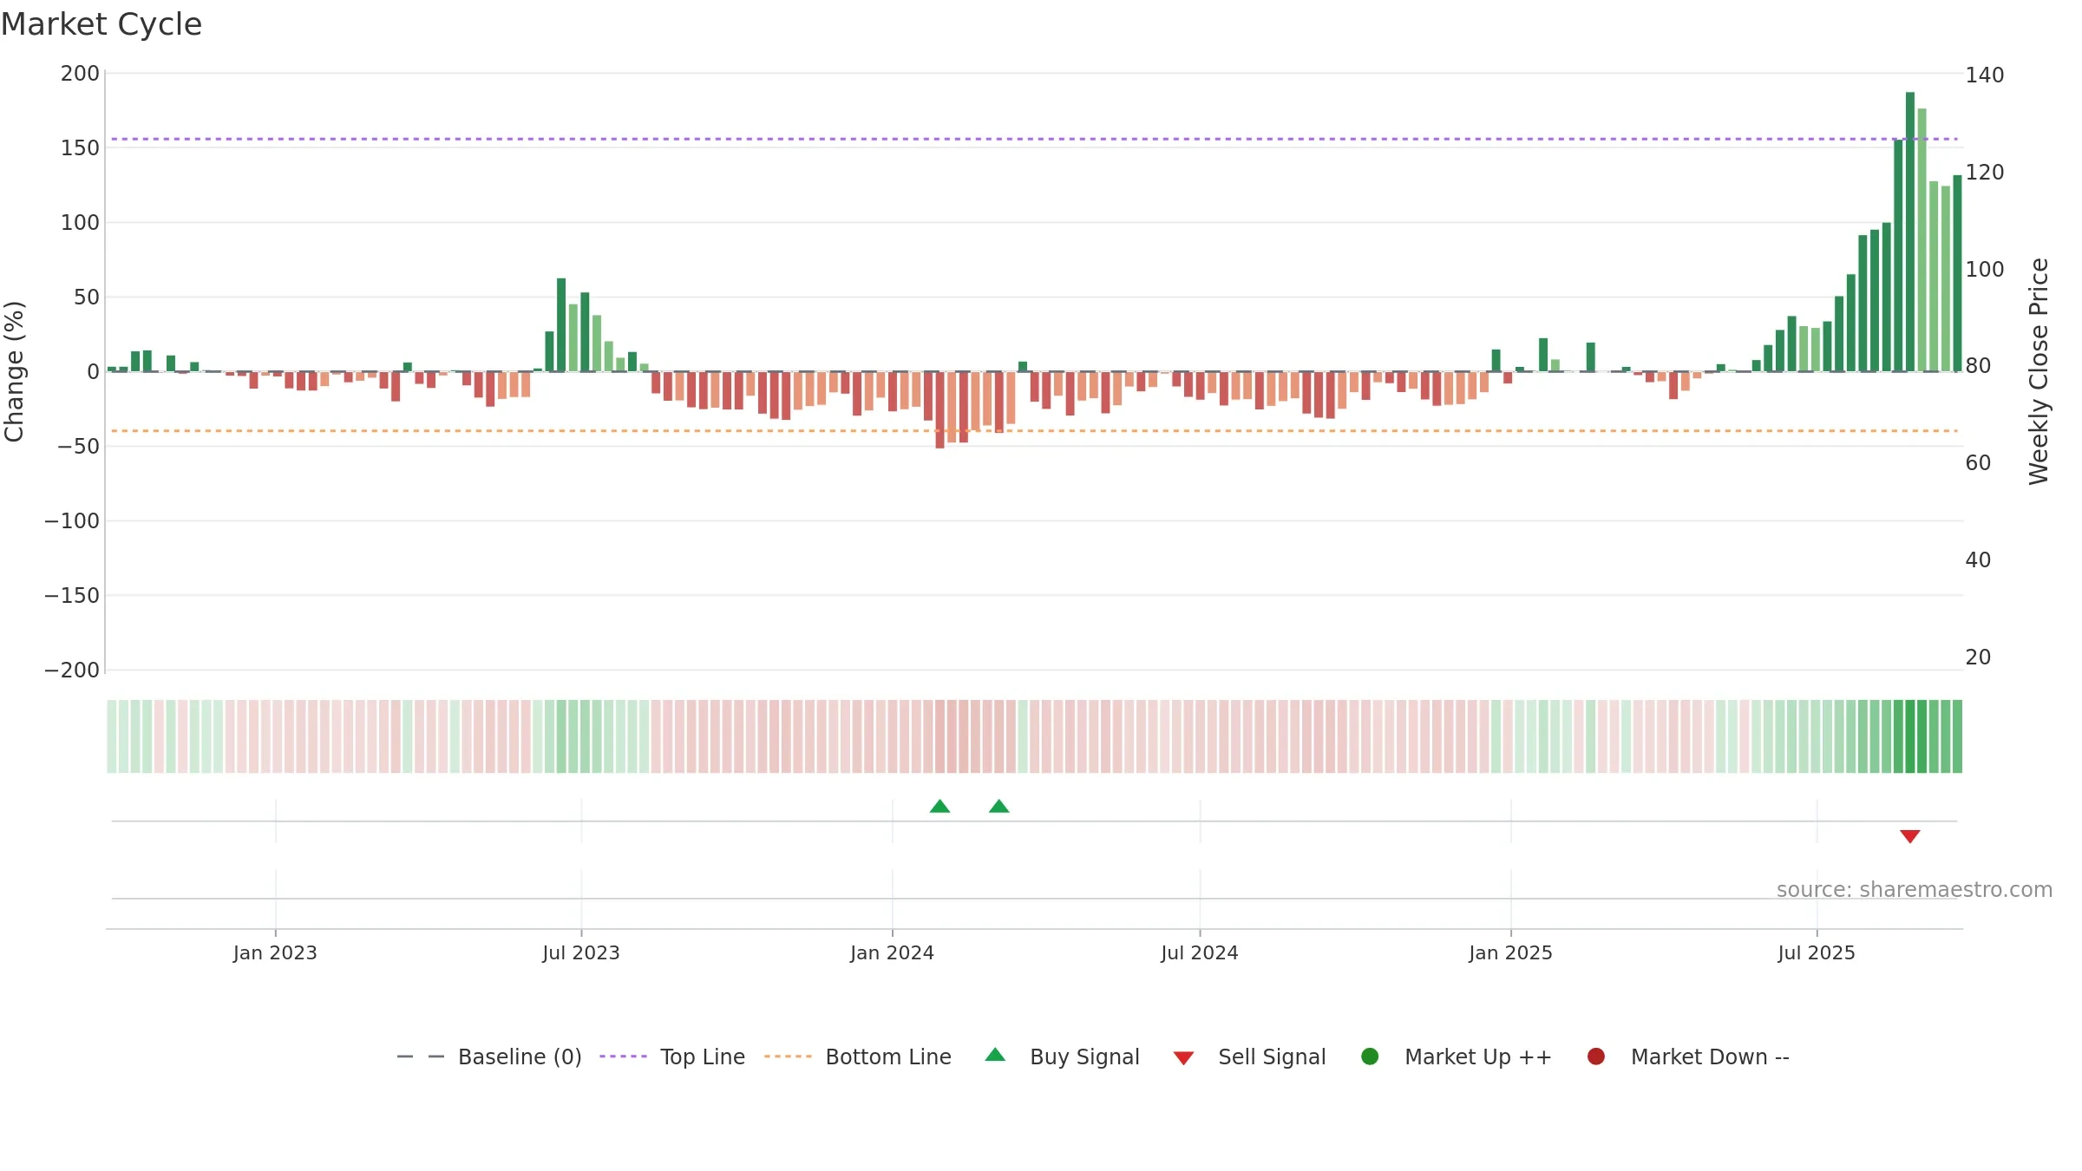Select the red sell signal marker after Jul 2025

tap(1909, 836)
